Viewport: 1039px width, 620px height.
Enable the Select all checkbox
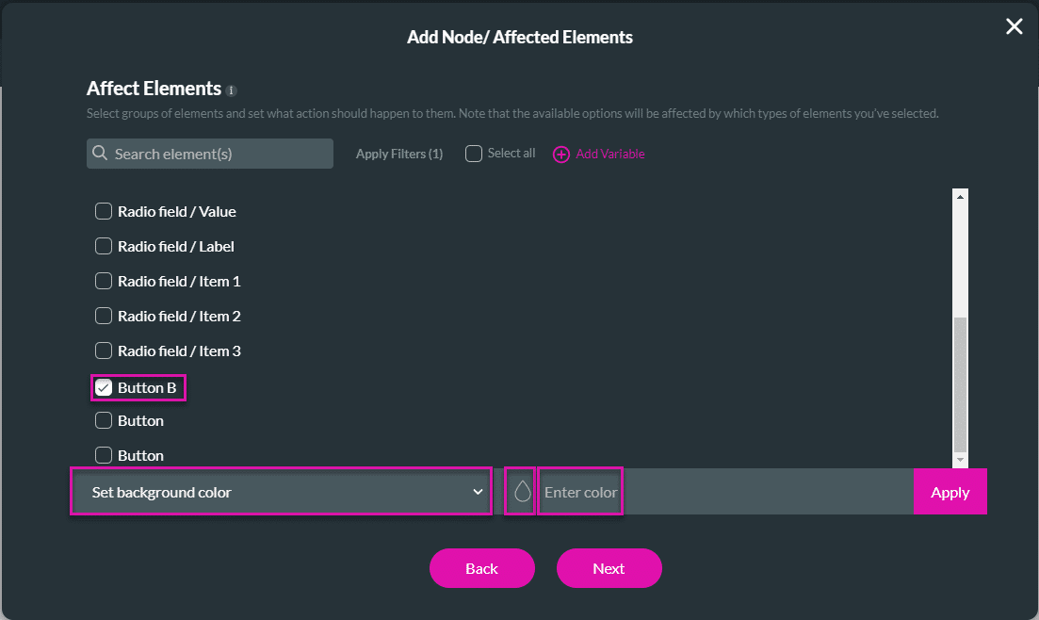pos(473,153)
